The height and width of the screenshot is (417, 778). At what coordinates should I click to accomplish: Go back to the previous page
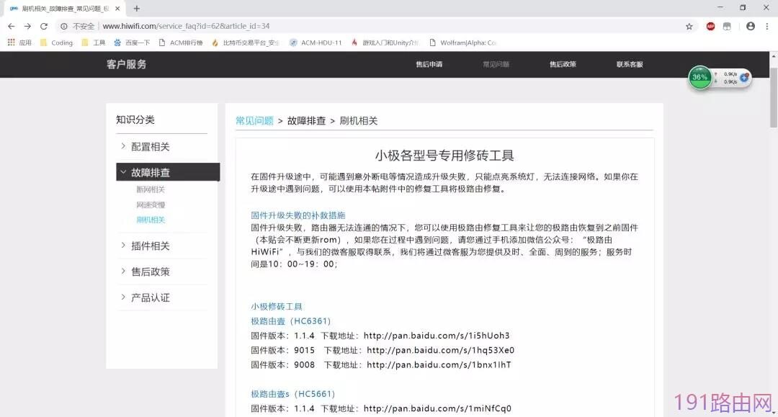(x=11, y=26)
